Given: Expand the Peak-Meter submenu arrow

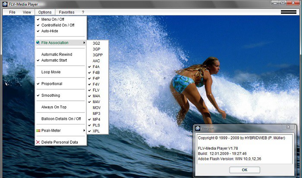Looking at the screenshot, I should [x=84, y=130].
